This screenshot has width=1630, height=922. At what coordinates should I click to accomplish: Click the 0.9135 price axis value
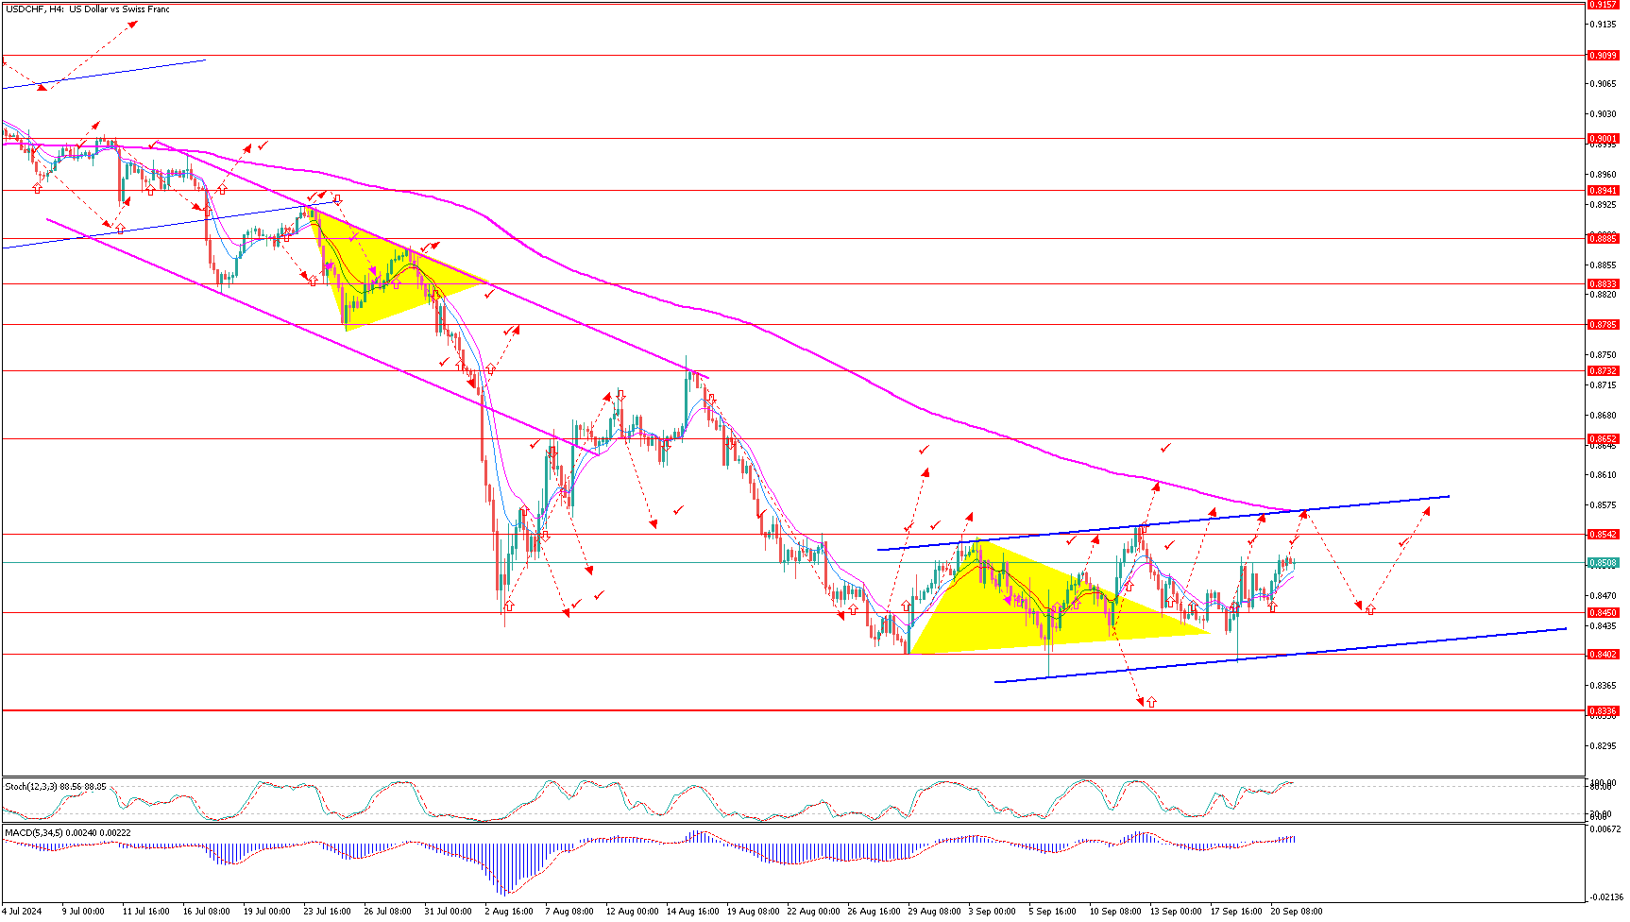coord(1603,25)
